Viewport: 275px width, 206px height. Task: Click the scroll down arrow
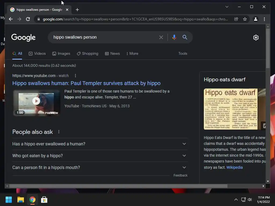(x=268, y=181)
